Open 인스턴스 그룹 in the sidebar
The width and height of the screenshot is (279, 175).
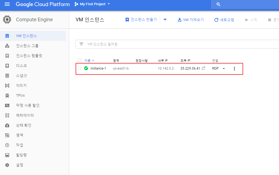click(27, 46)
